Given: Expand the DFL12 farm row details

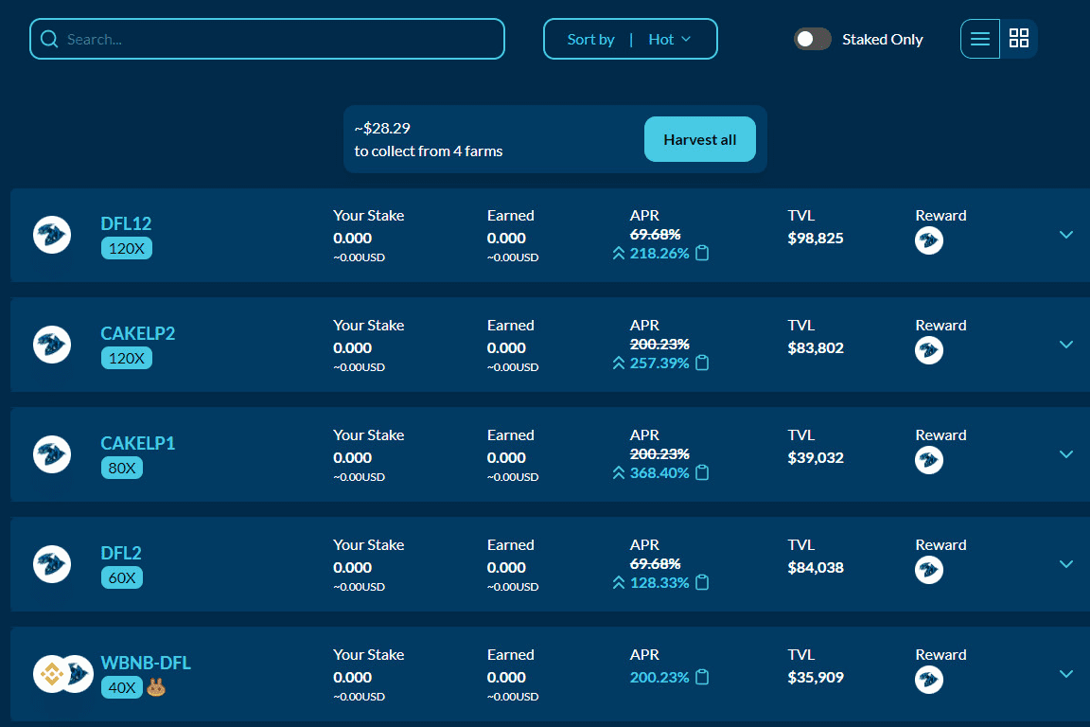Looking at the screenshot, I should pyautogui.click(x=1066, y=235).
